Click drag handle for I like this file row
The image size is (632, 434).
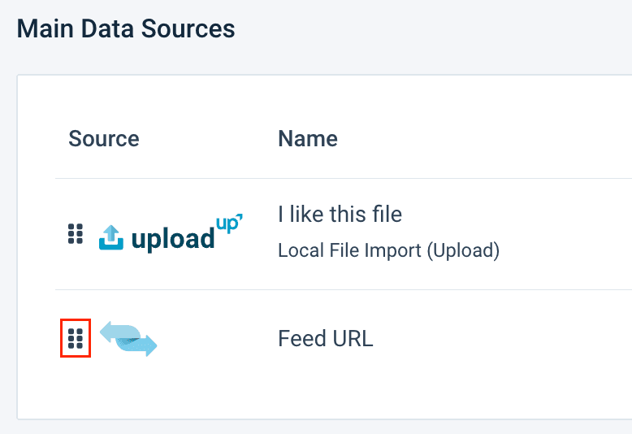tap(76, 234)
